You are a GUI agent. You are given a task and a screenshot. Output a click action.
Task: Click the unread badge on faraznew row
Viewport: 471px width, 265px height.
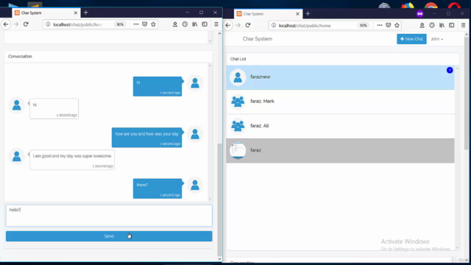[x=450, y=70]
